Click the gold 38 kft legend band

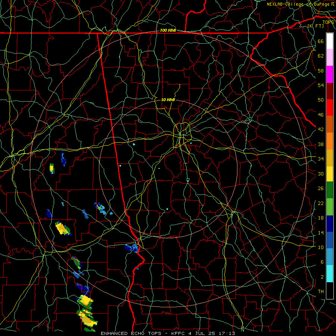pyautogui.click(x=330, y=158)
